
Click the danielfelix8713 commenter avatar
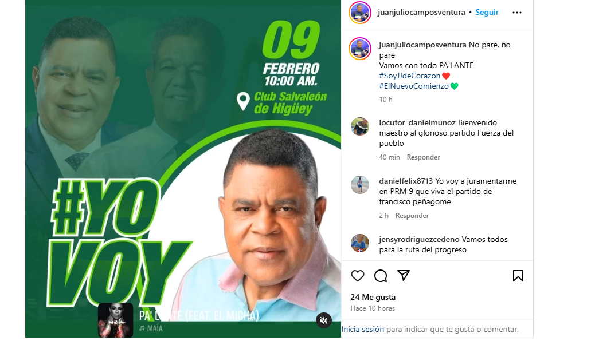pos(360,185)
